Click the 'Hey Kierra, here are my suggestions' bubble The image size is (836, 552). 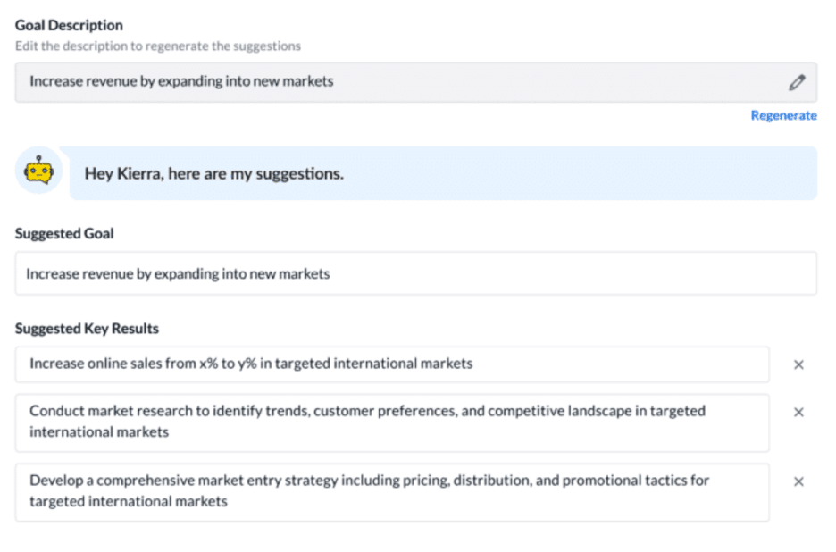[x=442, y=173]
